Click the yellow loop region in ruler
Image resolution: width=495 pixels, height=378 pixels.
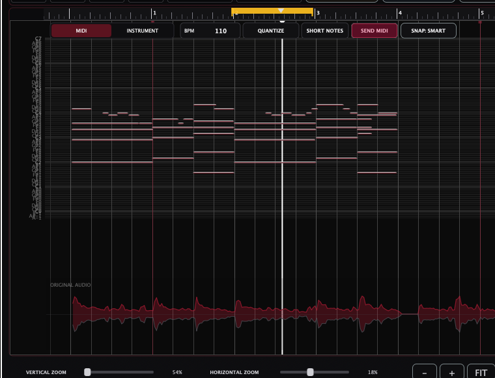point(272,11)
